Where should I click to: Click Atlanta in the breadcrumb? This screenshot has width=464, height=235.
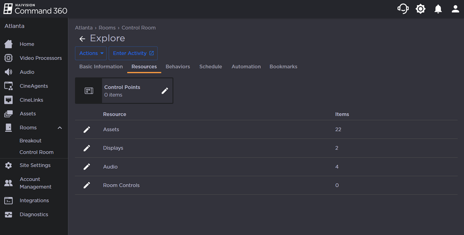[84, 28]
